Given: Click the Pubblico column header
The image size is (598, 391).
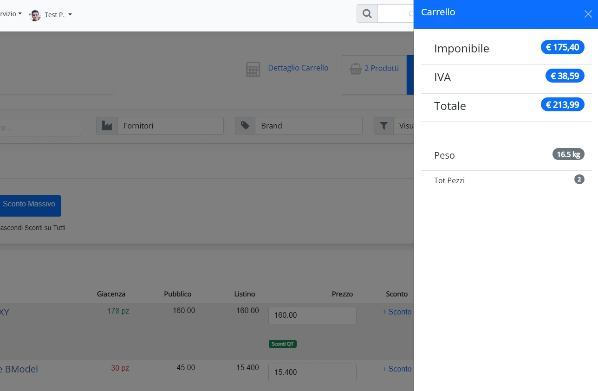Looking at the screenshot, I should (x=177, y=294).
